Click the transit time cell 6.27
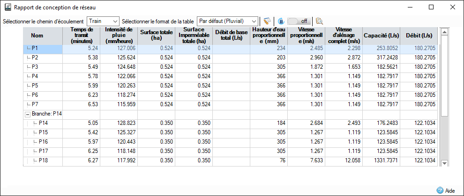Screen dimensions: 464x196 (82, 160)
